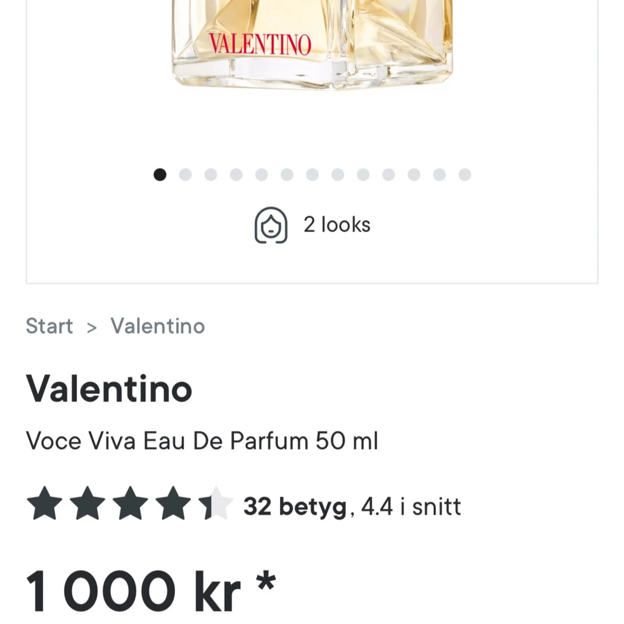
Task: Open the 2 looks face icon
Action: 271,225
